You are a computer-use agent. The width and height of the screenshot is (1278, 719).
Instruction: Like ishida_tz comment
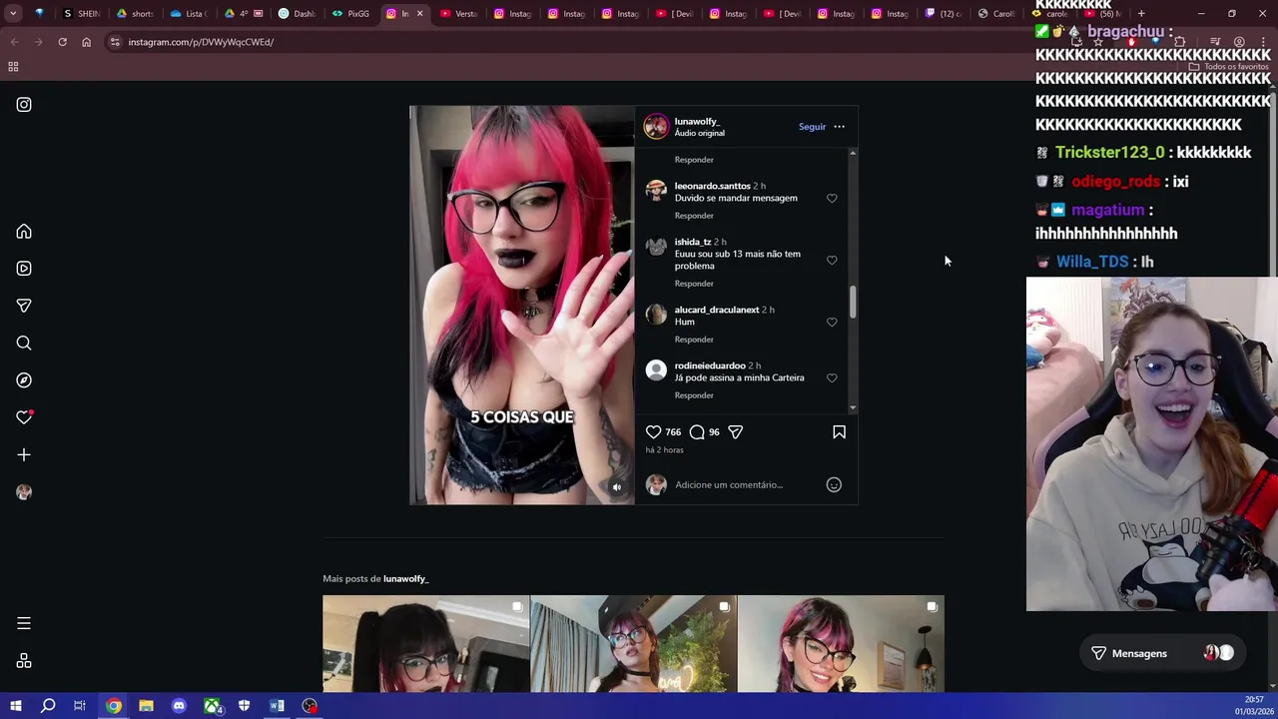click(832, 261)
